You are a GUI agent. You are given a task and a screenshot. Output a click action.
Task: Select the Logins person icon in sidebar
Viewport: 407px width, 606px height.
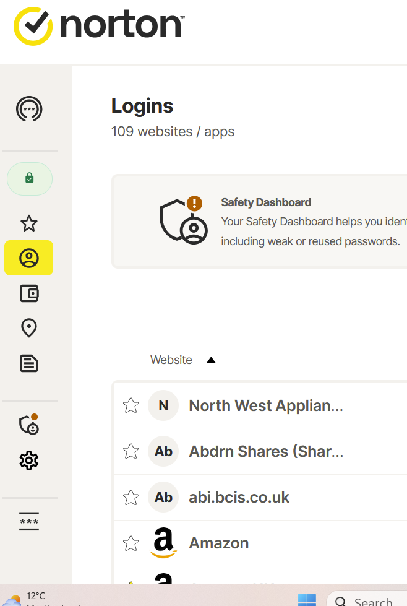pos(29,258)
